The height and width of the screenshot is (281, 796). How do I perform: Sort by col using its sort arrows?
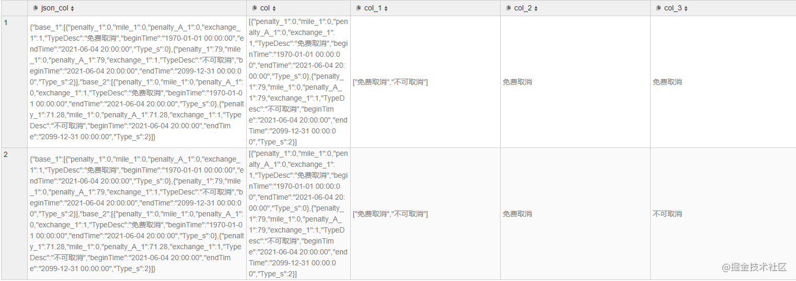click(274, 9)
